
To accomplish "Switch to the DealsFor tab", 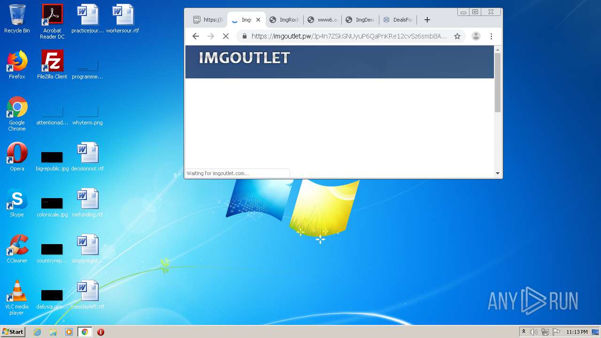I will coord(398,20).
